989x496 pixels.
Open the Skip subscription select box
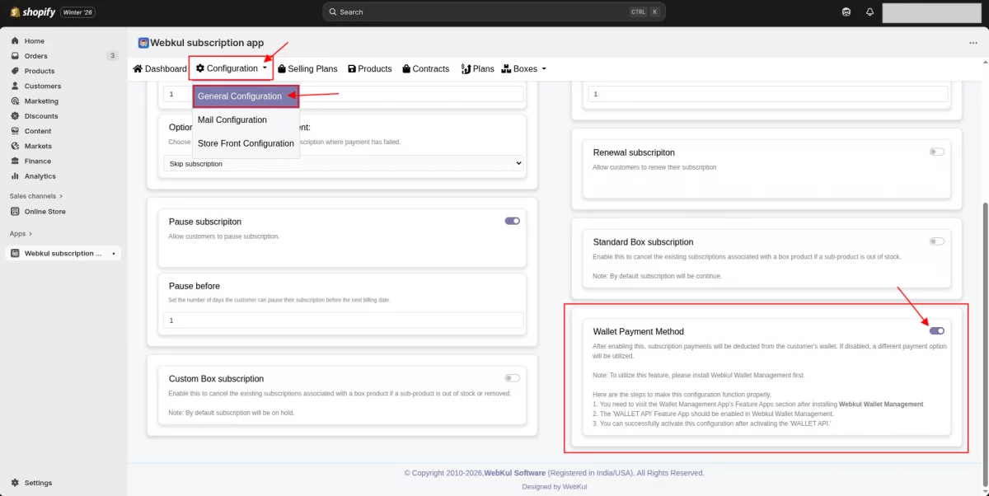(344, 164)
